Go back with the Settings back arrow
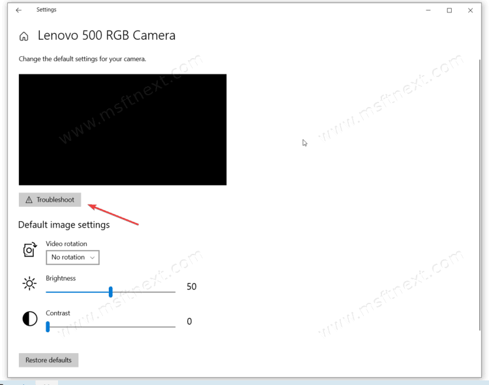The height and width of the screenshot is (385, 489). tap(19, 10)
